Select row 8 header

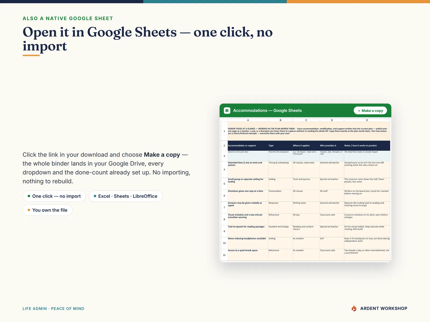[224, 219]
